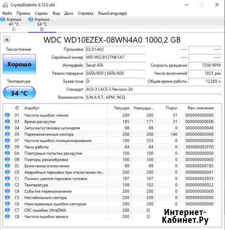Click the CrystalDiskInfo app icon in title bar
225x230 pixels.
click(5, 5)
